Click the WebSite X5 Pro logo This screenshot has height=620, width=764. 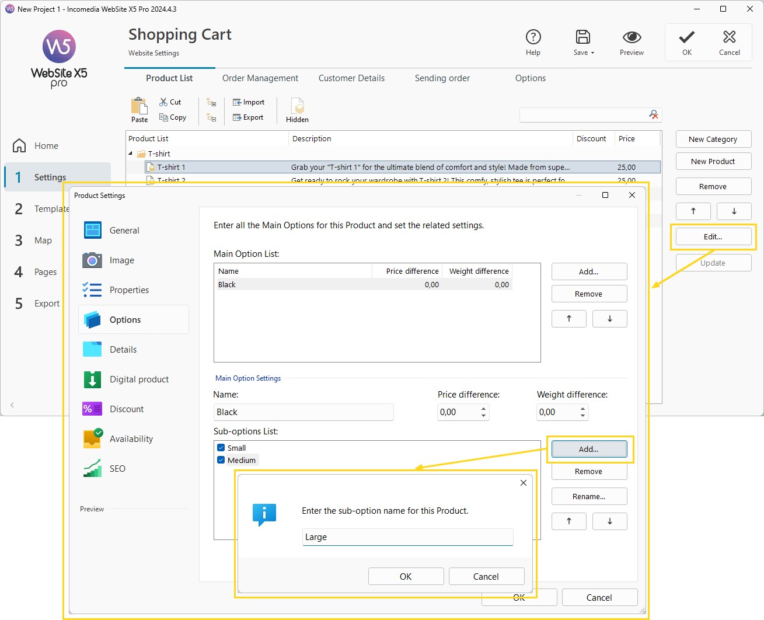[59, 58]
